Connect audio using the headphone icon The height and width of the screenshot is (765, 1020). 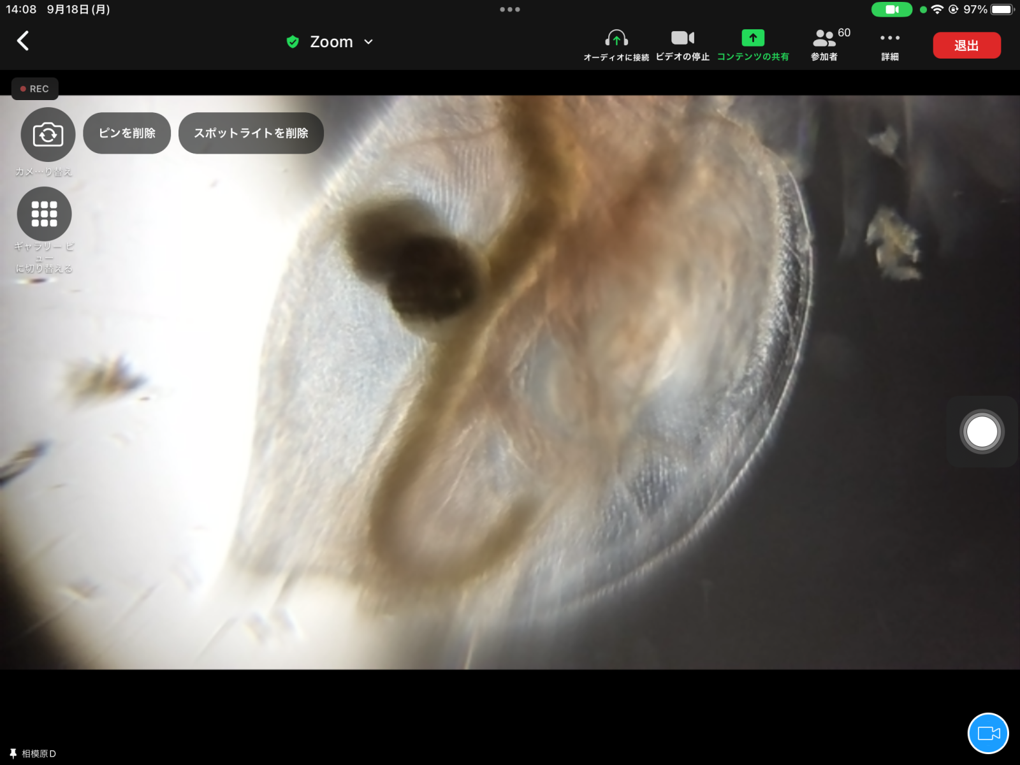(616, 45)
